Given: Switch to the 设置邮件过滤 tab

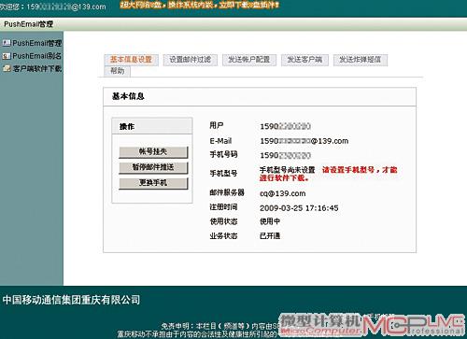Looking at the screenshot, I should pyautogui.click(x=190, y=60).
